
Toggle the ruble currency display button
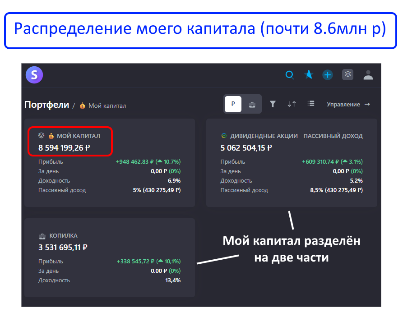[x=233, y=104]
